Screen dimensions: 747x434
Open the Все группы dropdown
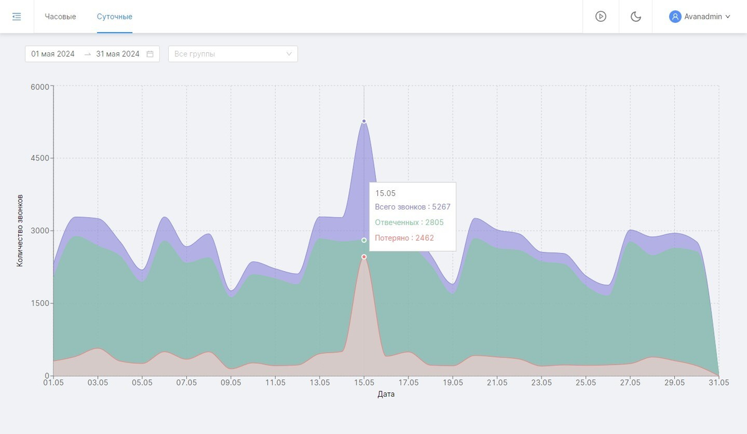pyautogui.click(x=233, y=54)
